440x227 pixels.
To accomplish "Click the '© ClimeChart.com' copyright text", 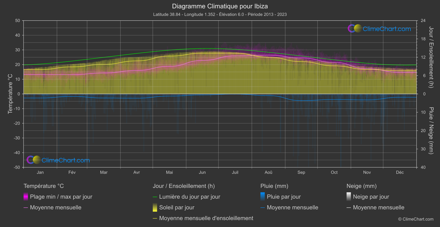I will pos(416,219).
